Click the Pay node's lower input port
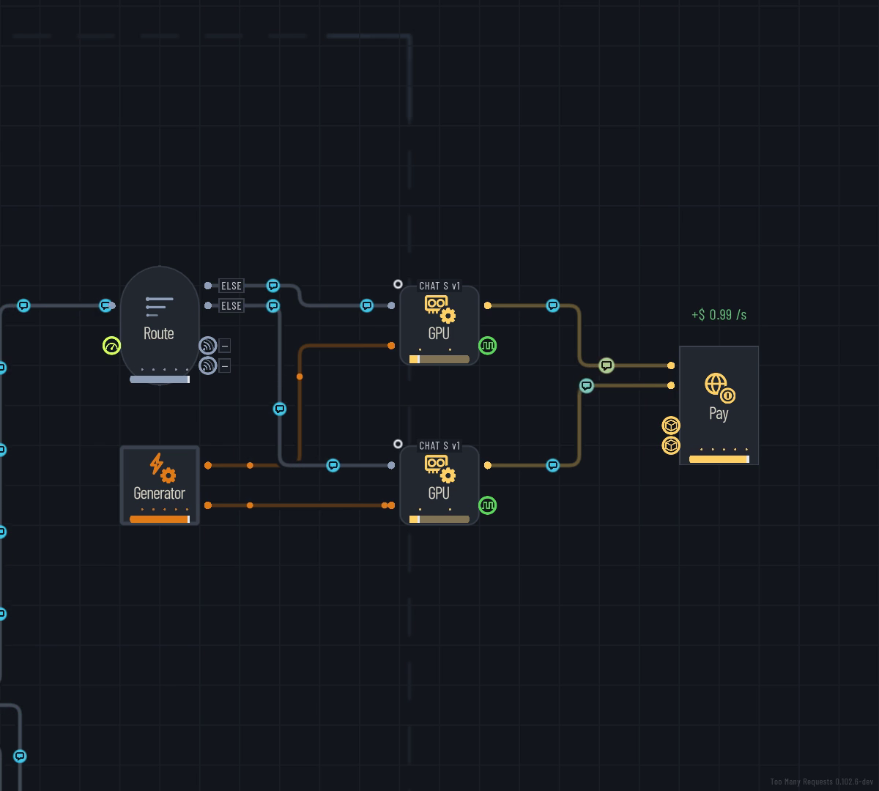This screenshot has width=879, height=791. pos(671,385)
